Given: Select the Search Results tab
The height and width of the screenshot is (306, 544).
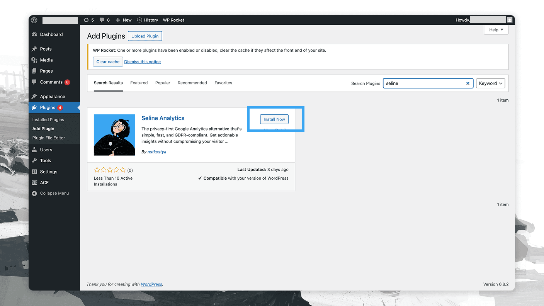Looking at the screenshot, I should tap(108, 83).
